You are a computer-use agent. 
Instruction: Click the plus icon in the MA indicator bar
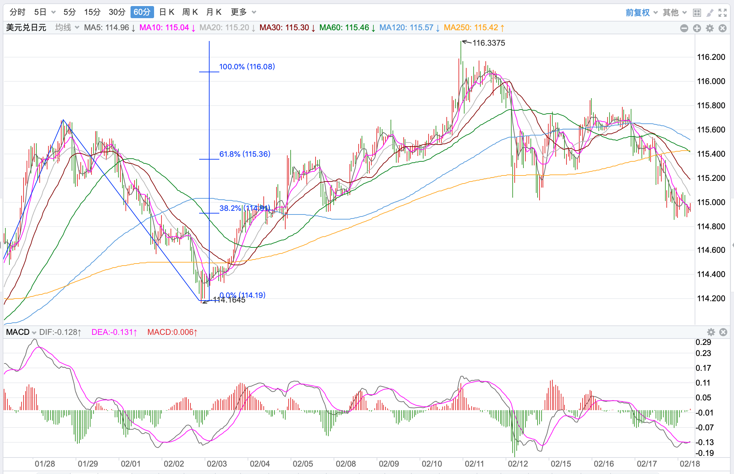[x=697, y=28]
